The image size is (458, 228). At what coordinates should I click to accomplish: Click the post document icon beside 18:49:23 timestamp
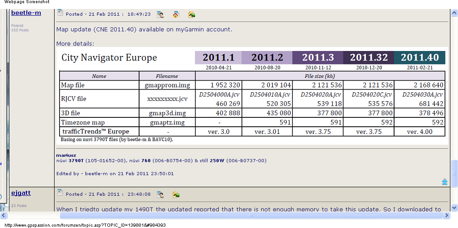coord(60,13)
